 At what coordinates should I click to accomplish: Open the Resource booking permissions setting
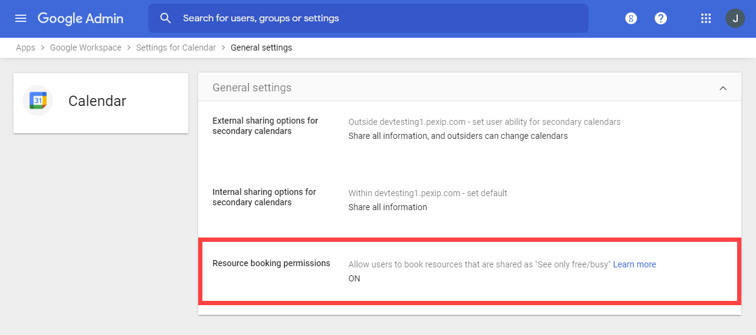point(271,264)
